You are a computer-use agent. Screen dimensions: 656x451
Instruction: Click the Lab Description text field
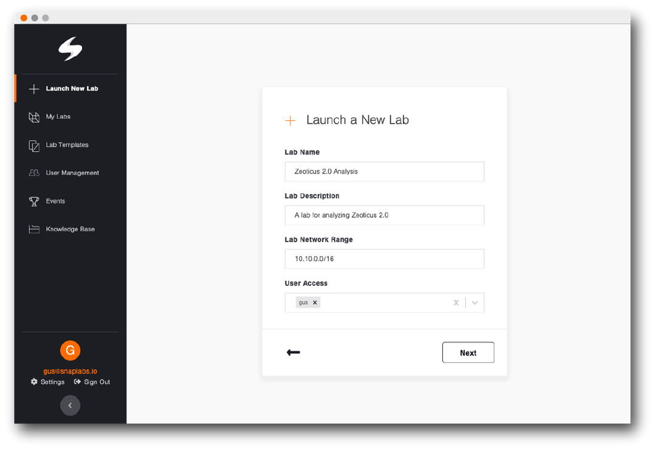coord(384,215)
